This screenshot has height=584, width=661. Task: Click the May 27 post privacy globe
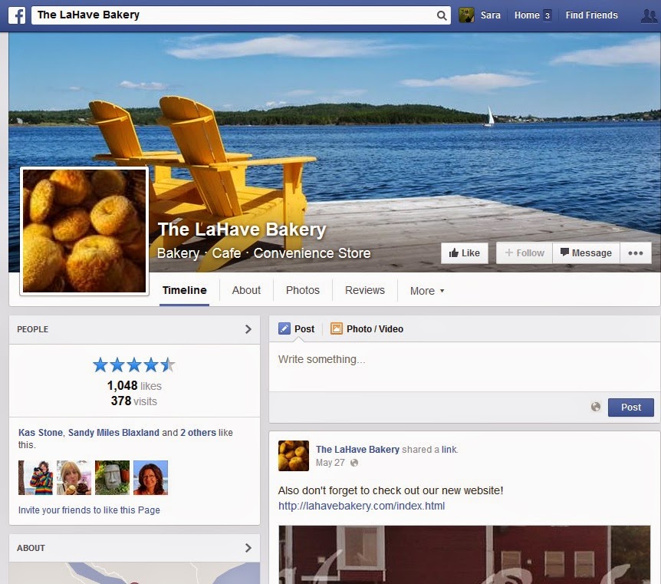point(354,463)
